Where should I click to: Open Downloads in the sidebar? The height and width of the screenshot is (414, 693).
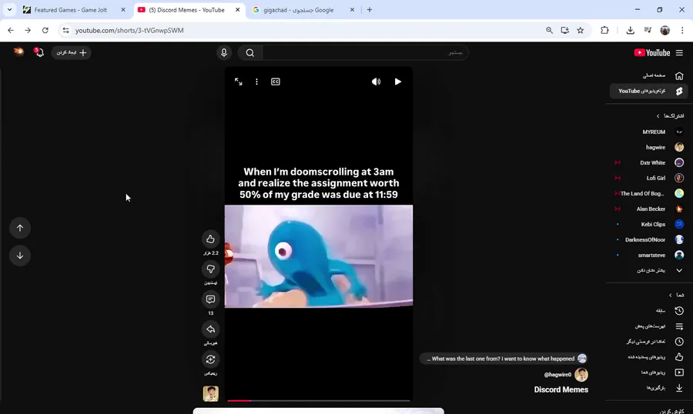click(649, 388)
